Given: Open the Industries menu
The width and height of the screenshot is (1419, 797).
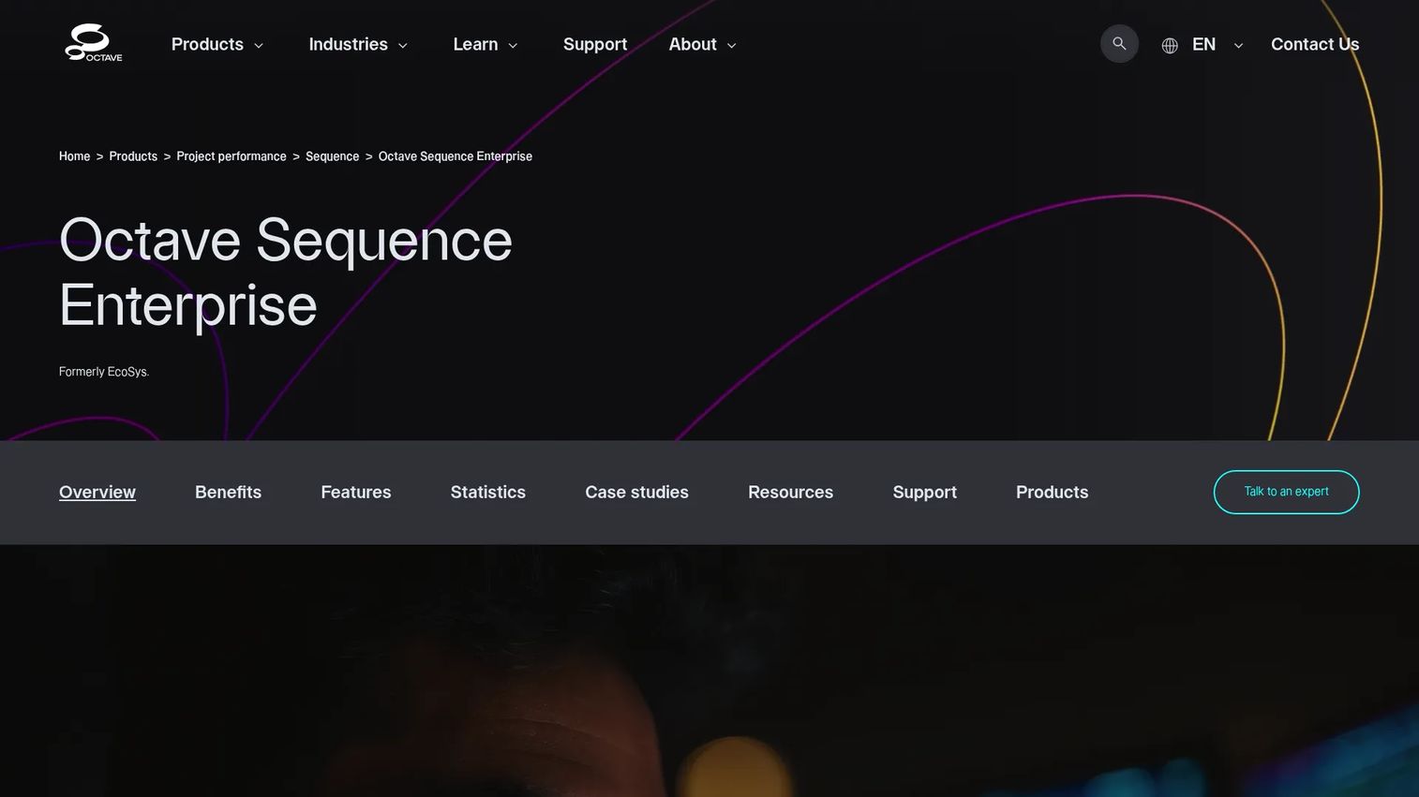Looking at the screenshot, I should [348, 44].
